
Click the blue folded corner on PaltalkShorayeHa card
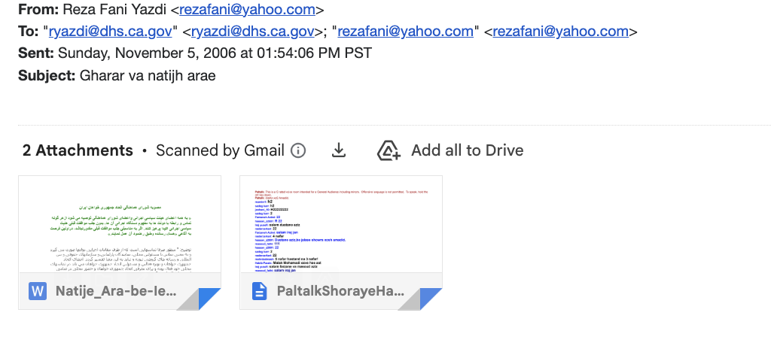(429, 299)
